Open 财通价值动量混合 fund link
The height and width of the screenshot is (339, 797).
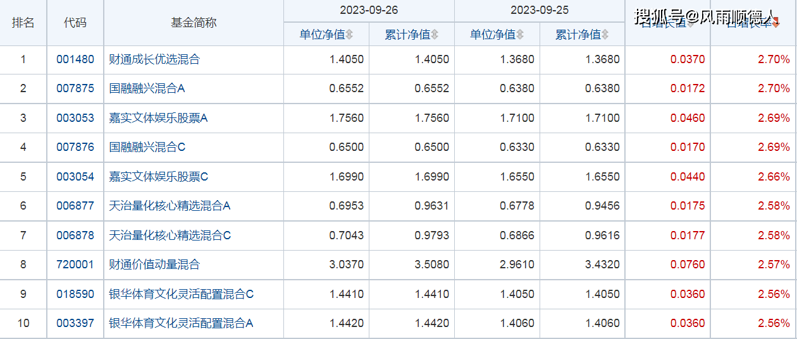click(x=154, y=265)
